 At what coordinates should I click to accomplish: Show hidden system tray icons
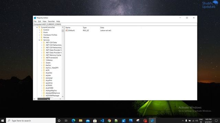click(183, 121)
